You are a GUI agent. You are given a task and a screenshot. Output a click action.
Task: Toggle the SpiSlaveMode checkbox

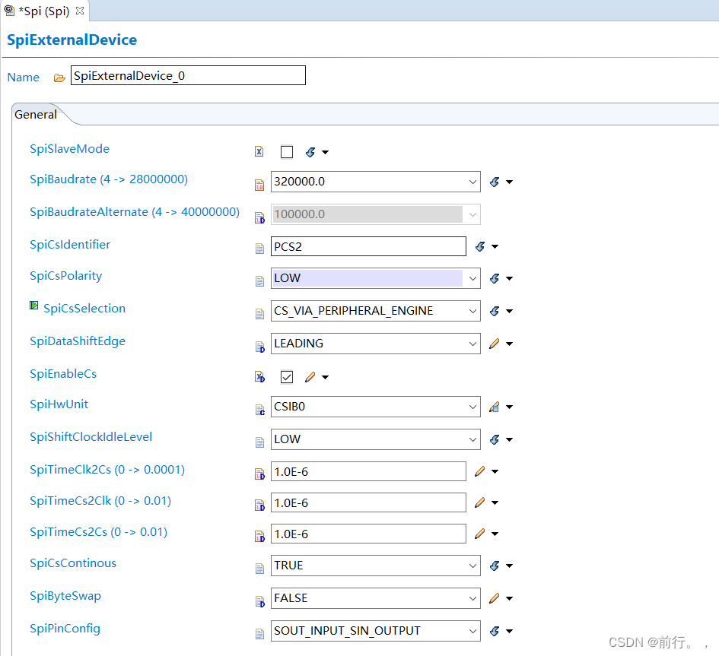(x=287, y=151)
